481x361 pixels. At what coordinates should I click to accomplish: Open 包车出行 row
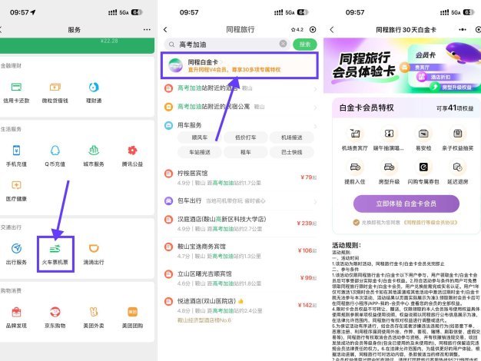[240, 201]
